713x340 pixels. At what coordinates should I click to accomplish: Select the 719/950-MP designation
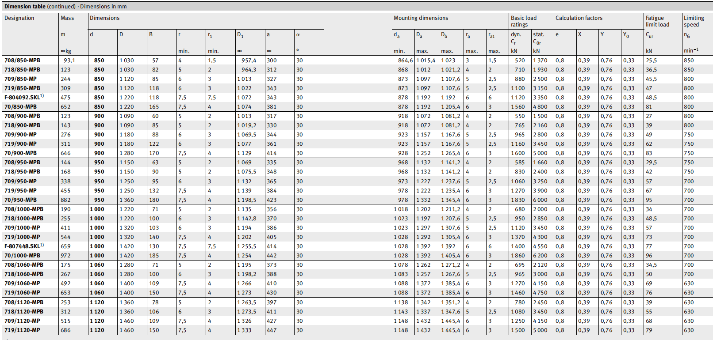pyautogui.click(x=20, y=191)
